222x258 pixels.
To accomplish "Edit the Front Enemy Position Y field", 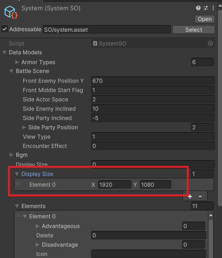I will click(153, 81).
